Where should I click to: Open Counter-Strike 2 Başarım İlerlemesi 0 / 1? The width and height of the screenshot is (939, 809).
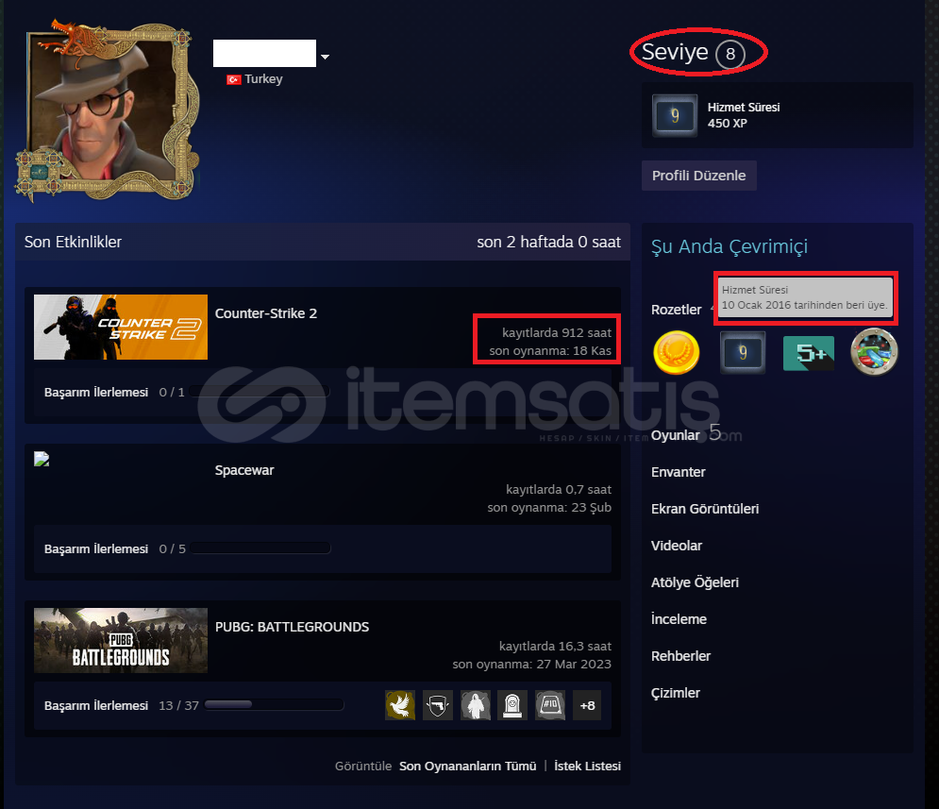click(x=114, y=392)
